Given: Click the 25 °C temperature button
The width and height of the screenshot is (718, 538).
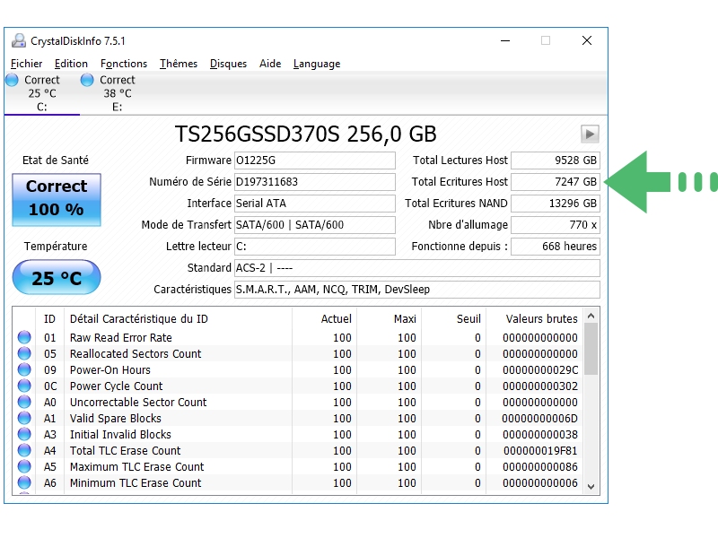Looking at the screenshot, I should 57,277.
